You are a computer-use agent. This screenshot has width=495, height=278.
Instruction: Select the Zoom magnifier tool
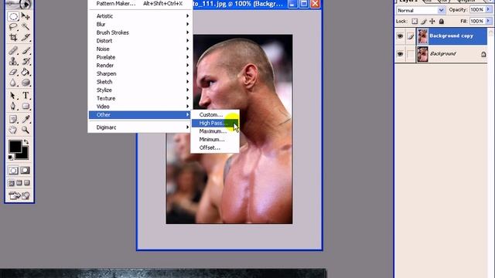(26, 130)
